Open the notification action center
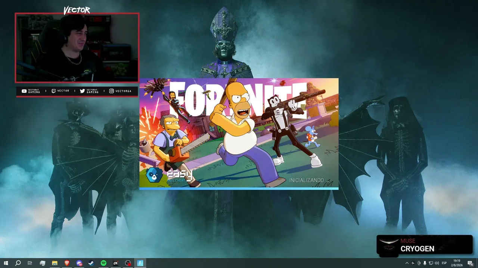 tap(471, 263)
